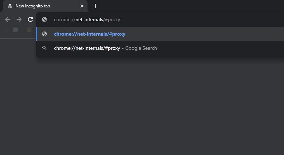Click the magnifier icon in the search suggestion

(x=44, y=48)
